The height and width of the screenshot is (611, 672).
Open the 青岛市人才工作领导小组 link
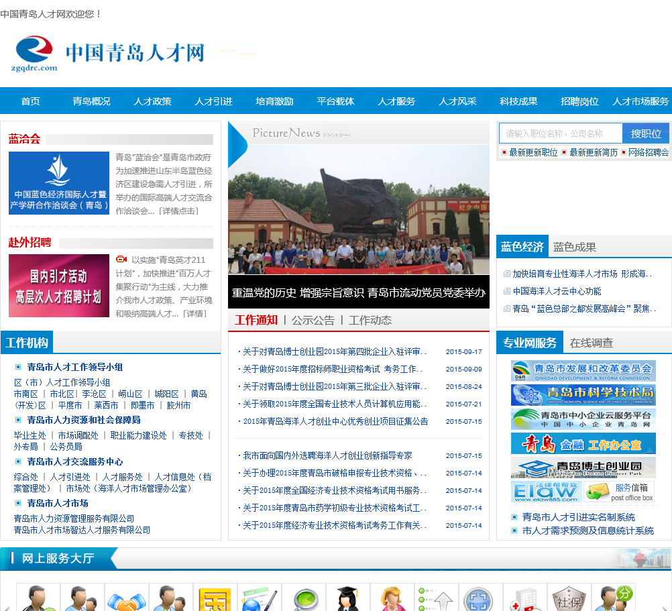(75, 367)
